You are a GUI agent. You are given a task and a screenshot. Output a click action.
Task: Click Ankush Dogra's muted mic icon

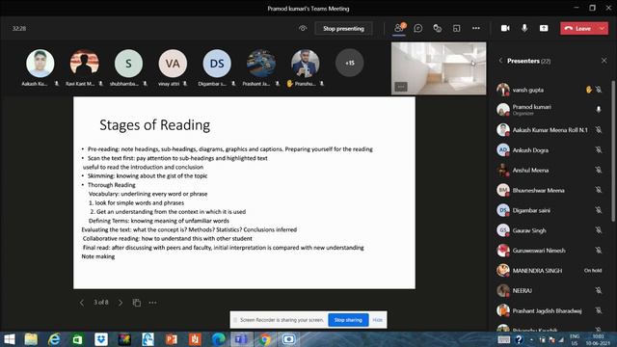(599, 150)
